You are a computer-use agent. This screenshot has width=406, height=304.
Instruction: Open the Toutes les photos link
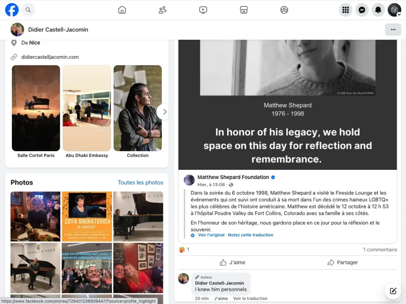click(140, 183)
